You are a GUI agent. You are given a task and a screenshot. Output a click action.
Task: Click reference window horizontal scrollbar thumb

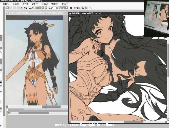tap(51, 107)
